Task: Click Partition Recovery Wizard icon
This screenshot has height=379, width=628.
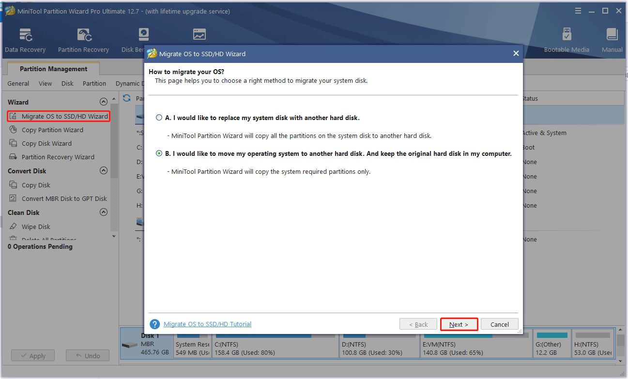Action: (13, 157)
